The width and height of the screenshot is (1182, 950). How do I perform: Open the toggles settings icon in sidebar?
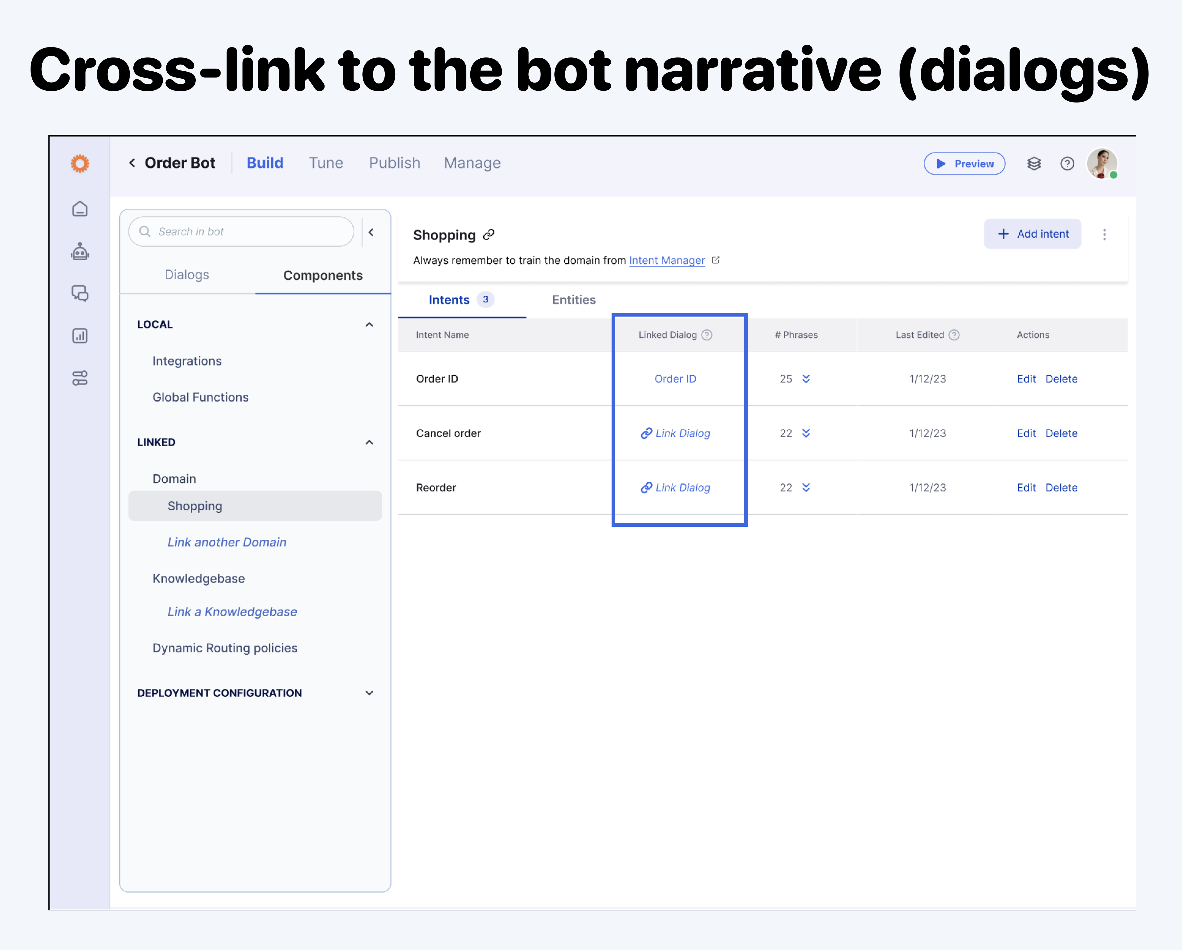[80, 378]
